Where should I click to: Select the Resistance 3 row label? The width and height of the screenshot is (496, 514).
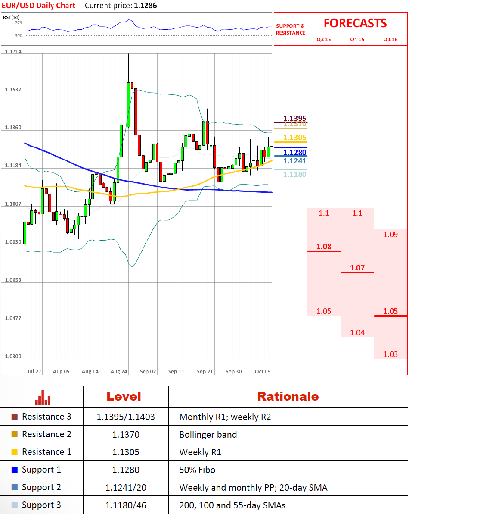[46, 417]
